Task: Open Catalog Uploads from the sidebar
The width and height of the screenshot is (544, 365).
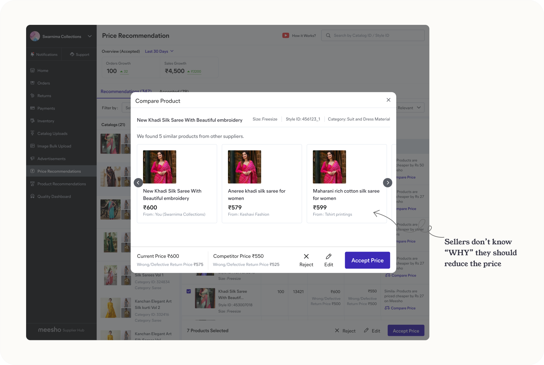Action: coord(61,133)
